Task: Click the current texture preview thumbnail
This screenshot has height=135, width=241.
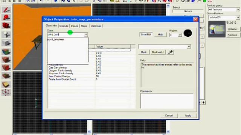Action: (x=217, y=29)
